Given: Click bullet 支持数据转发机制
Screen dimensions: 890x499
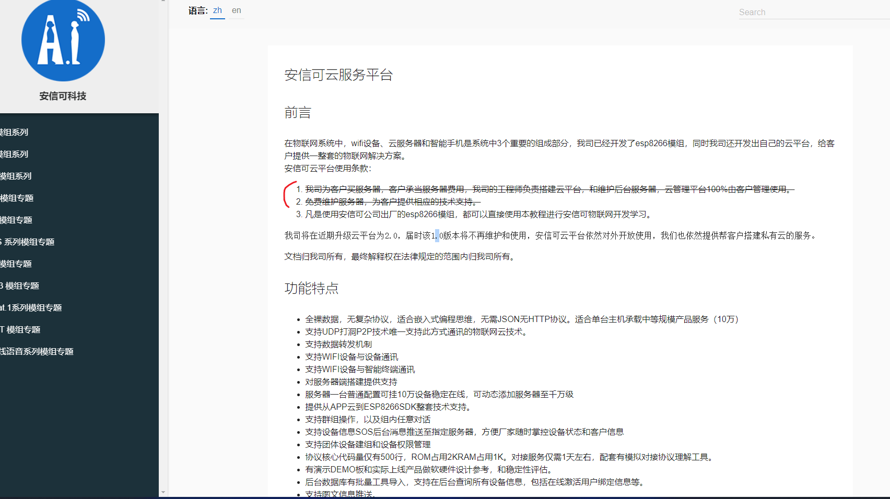Looking at the screenshot, I should coord(338,344).
